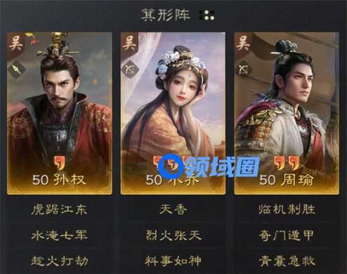Open 周瑜's general portrait card
This screenshot has height=274, width=347.
tap(287, 113)
